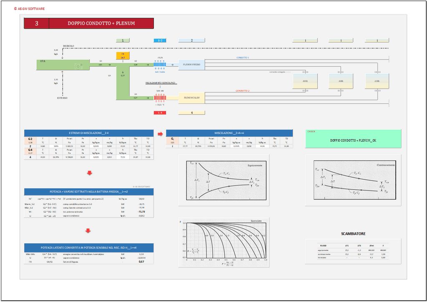The image size is (427, 302).
Task: Click the green check box DOPPIO CONDOTTO + PLENUM_OK
Action: pyautogui.click(x=353, y=139)
